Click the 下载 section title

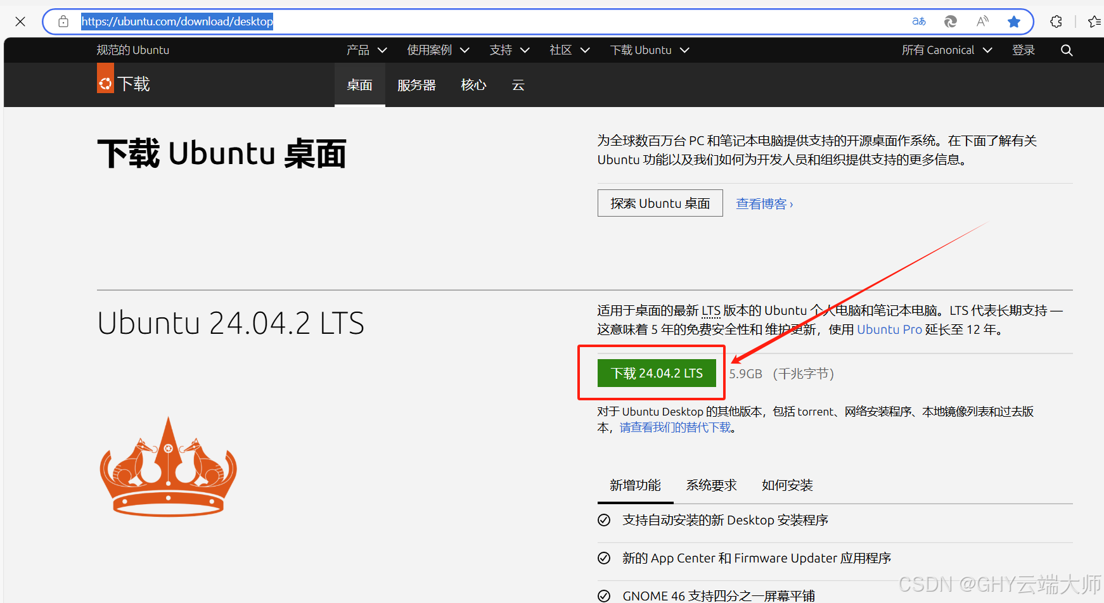coord(134,84)
